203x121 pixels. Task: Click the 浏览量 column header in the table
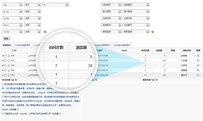pyautogui.click(x=159, y=51)
